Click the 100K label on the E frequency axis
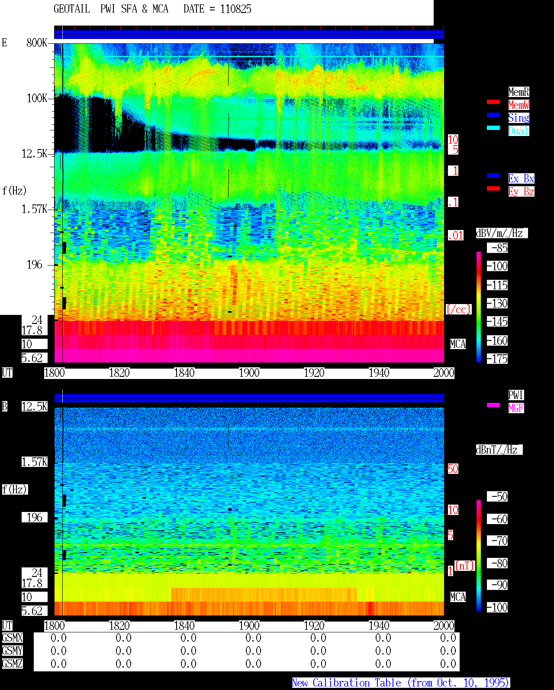The height and width of the screenshot is (690, 554). (x=37, y=98)
